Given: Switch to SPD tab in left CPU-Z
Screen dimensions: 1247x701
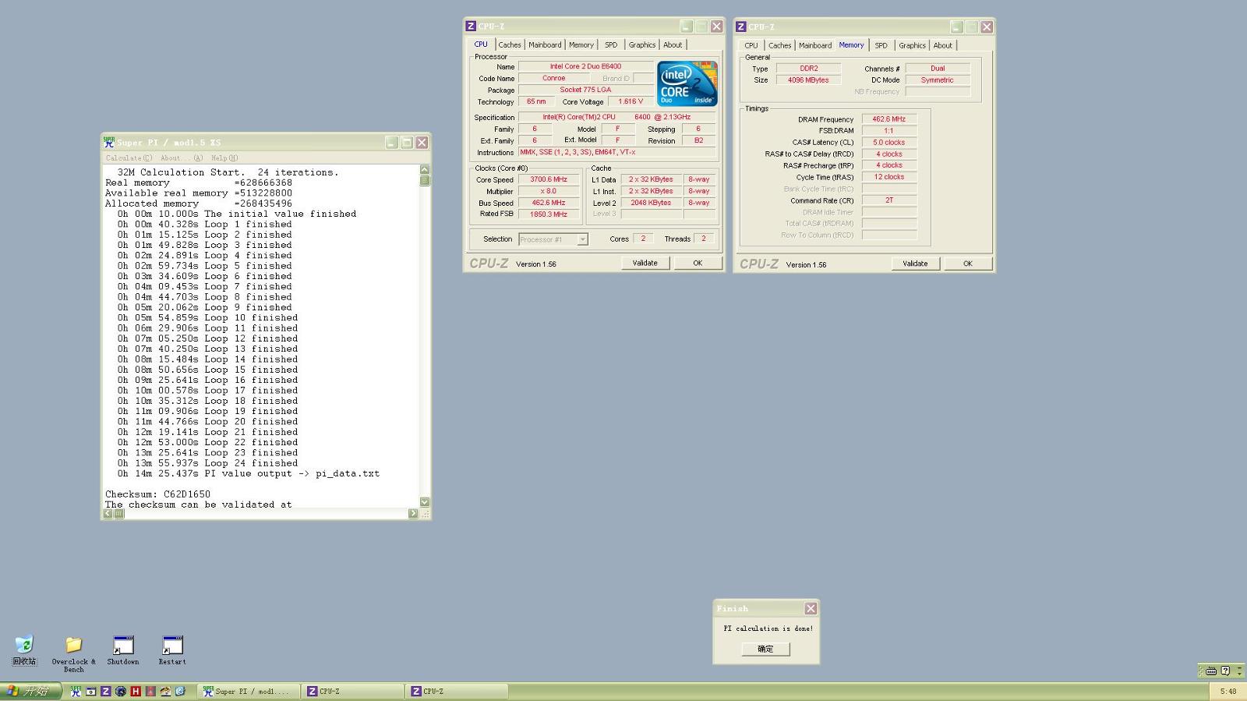Looking at the screenshot, I should [x=611, y=44].
